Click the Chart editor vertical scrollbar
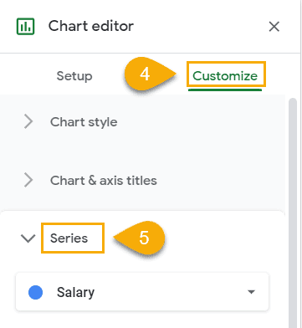Image resolution: width=302 pixels, height=328 pixels. pos(293,212)
